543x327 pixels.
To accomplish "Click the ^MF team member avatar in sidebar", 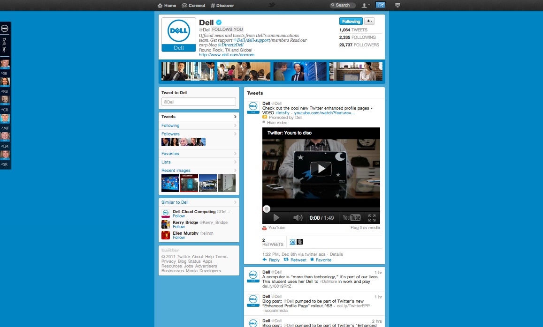I will [x=5, y=119].
